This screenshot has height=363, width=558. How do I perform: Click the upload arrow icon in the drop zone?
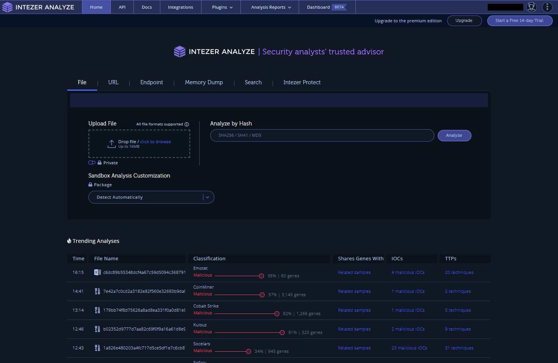tap(111, 144)
